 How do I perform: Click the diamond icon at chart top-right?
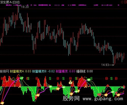(x=122, y=2)
